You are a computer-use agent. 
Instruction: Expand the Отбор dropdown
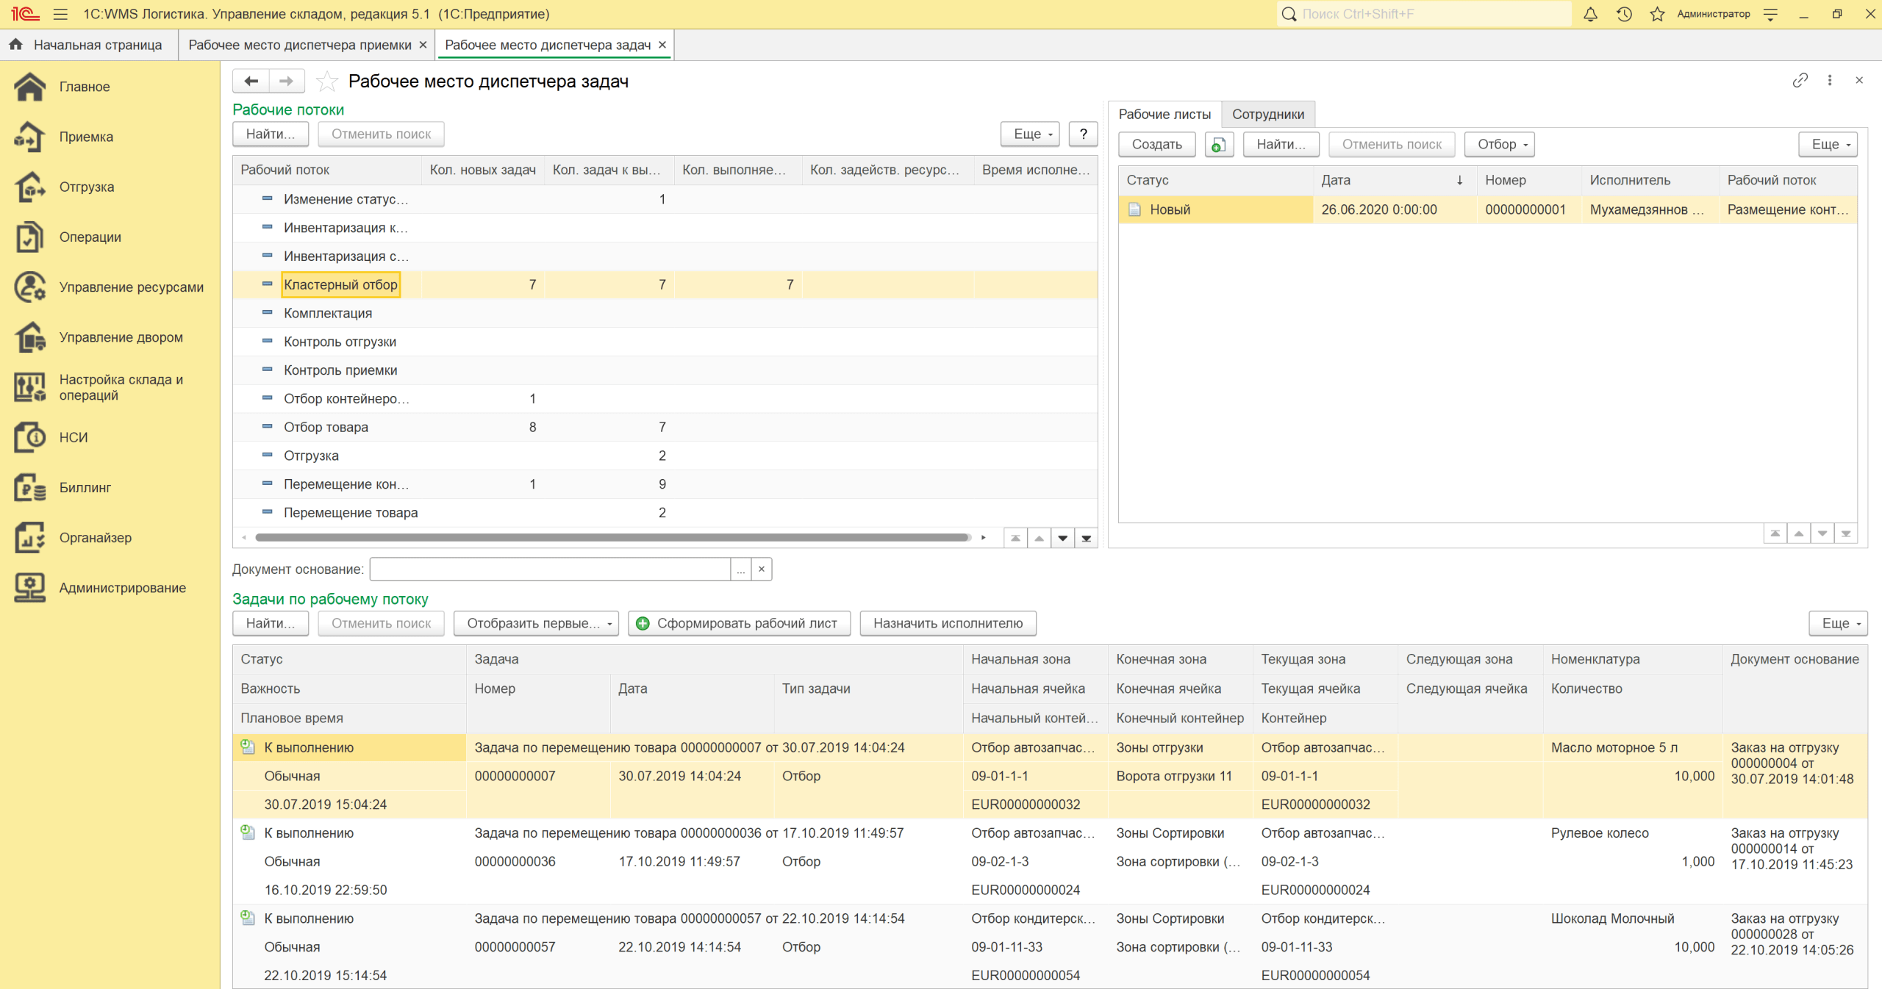point(1500,145)
